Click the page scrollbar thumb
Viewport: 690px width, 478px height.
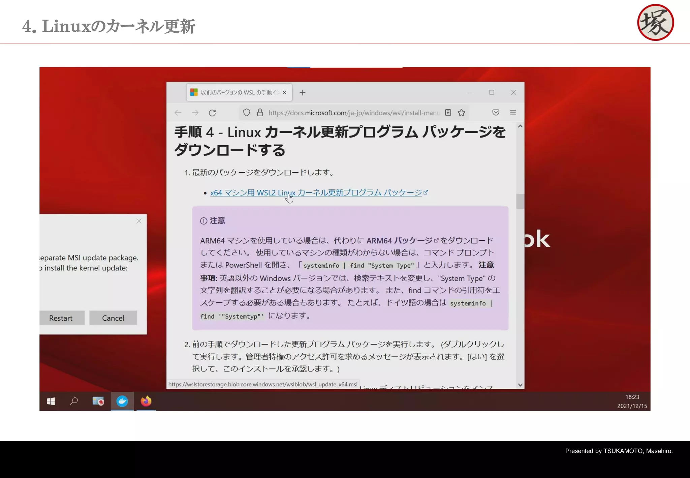[520, 201]
